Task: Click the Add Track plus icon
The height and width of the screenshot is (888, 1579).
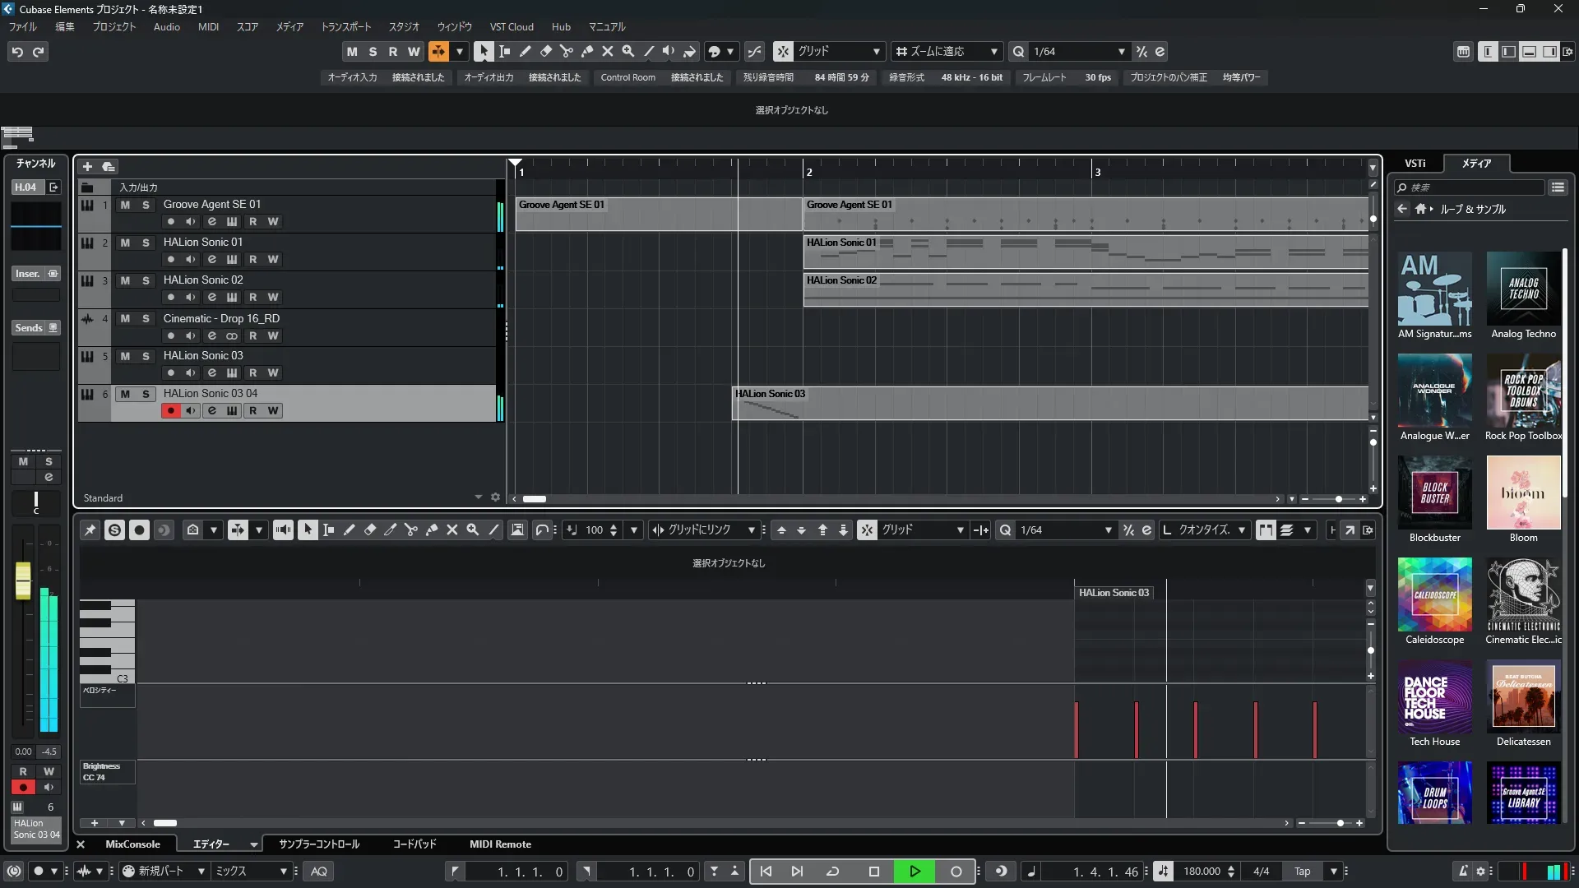Action: 87,166
